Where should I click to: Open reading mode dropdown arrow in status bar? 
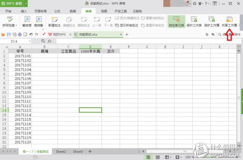(171, 157)
